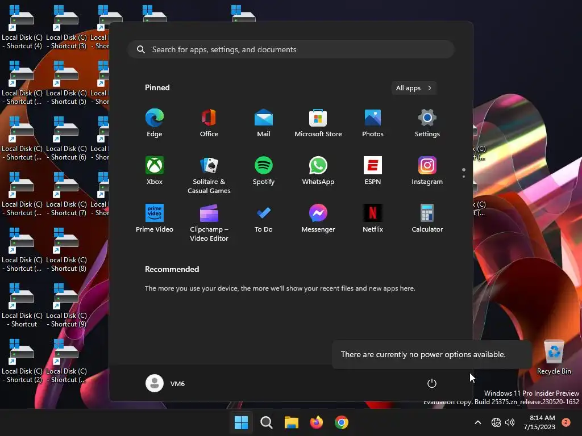Image resolution: width=582 pixels, height=436 pixels.
Task: Open Instagram from pinned apps
Action: 427,171
